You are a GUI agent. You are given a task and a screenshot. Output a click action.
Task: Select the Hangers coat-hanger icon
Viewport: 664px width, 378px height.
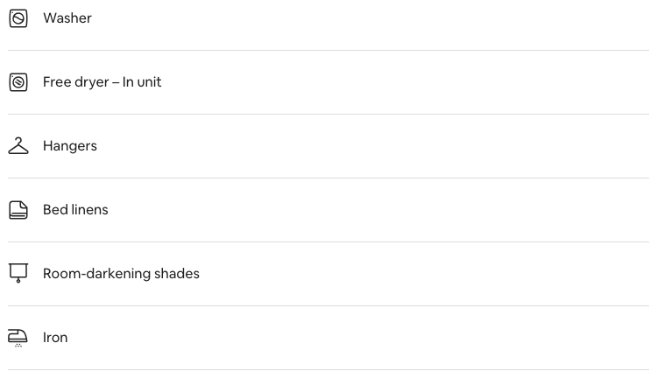point(18,145)
